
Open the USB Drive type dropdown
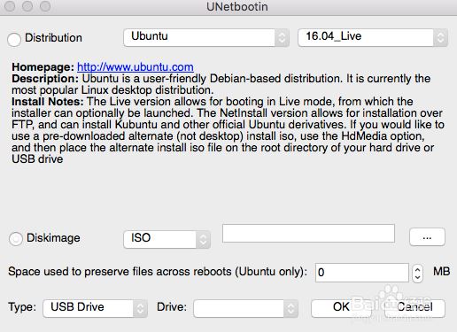pos(95,308)
